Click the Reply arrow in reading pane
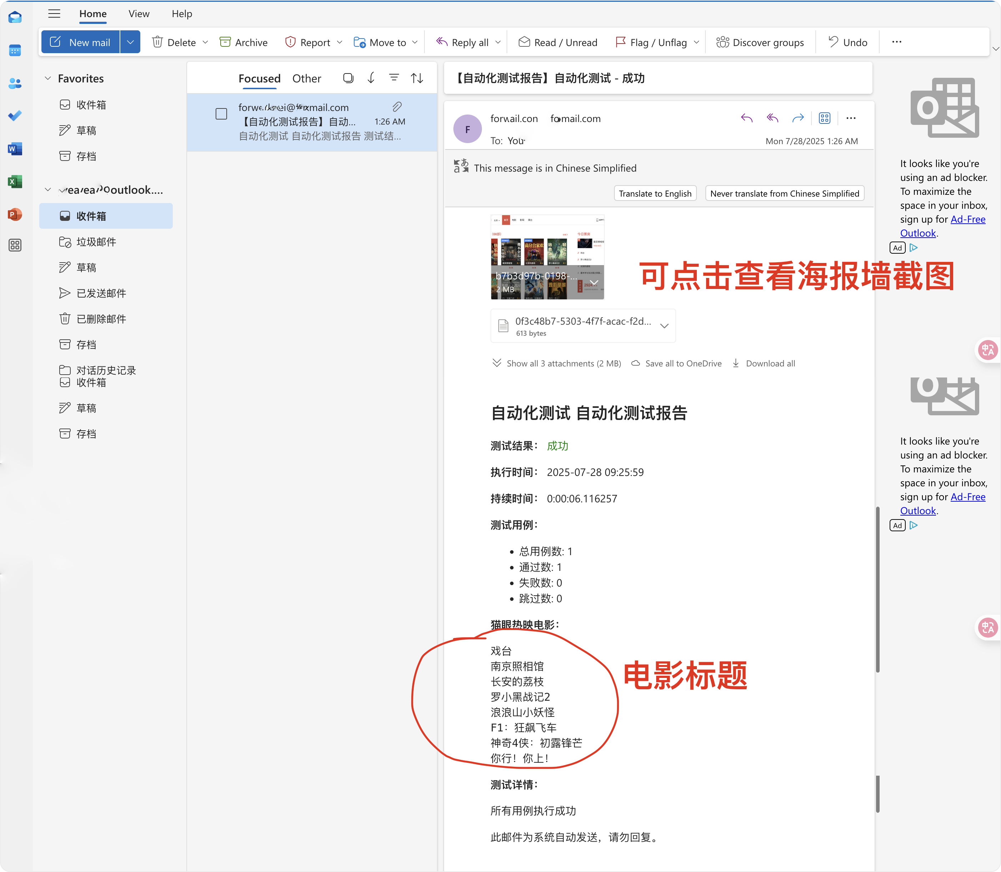 pyautogui.click(x=747, y=118)
